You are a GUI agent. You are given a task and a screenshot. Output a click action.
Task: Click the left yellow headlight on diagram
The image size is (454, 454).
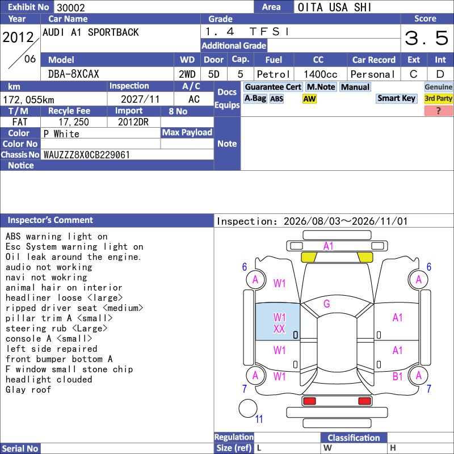[309, 257]
